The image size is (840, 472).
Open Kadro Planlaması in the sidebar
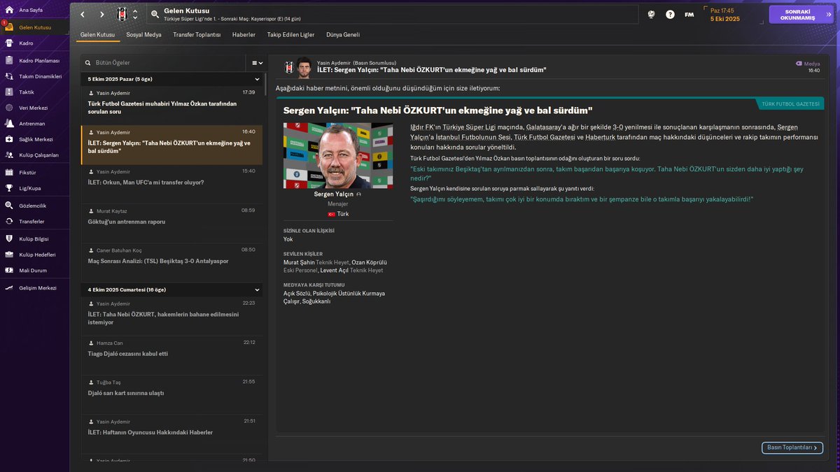coord(35,60)
